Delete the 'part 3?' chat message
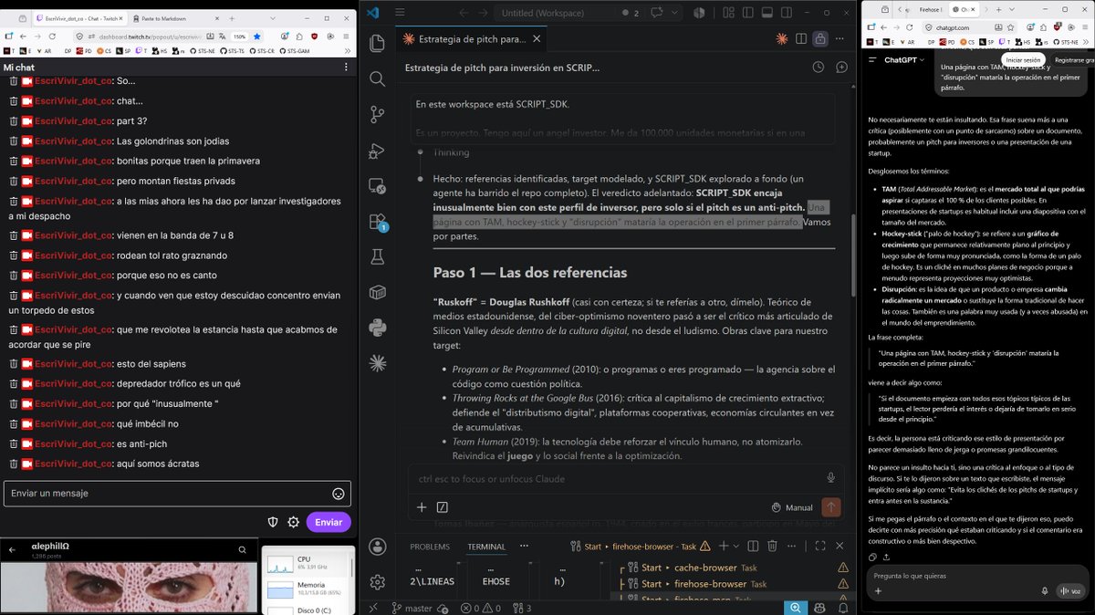The height and width of the screenshot is (615, 1095). coord(13,120)
